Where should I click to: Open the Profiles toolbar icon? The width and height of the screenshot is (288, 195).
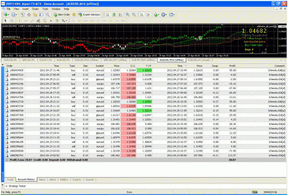(13, 14)
